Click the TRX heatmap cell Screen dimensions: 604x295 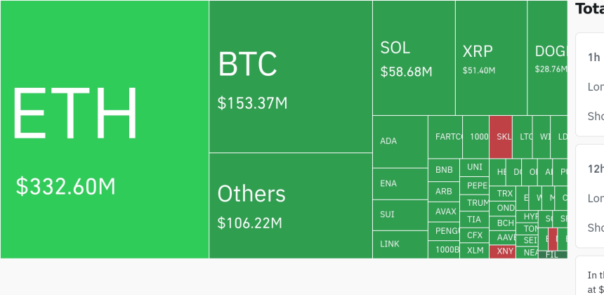click(x=504, y=193)
